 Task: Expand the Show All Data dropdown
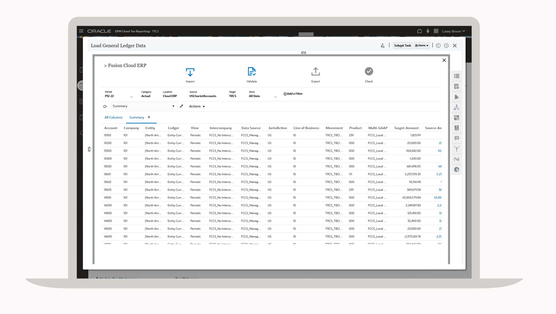pos(275,97)
